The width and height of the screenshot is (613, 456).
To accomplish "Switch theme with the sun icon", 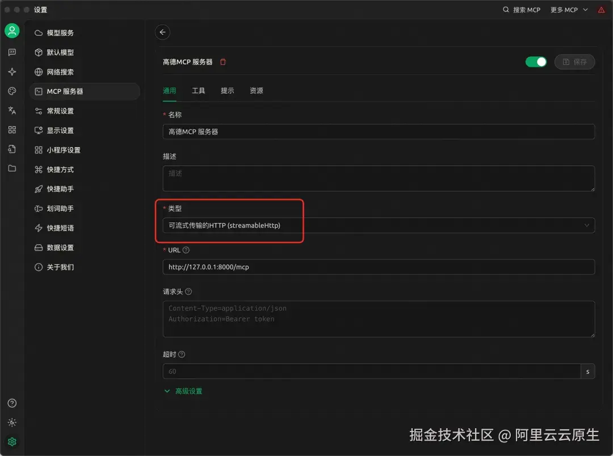I will 12,422.
